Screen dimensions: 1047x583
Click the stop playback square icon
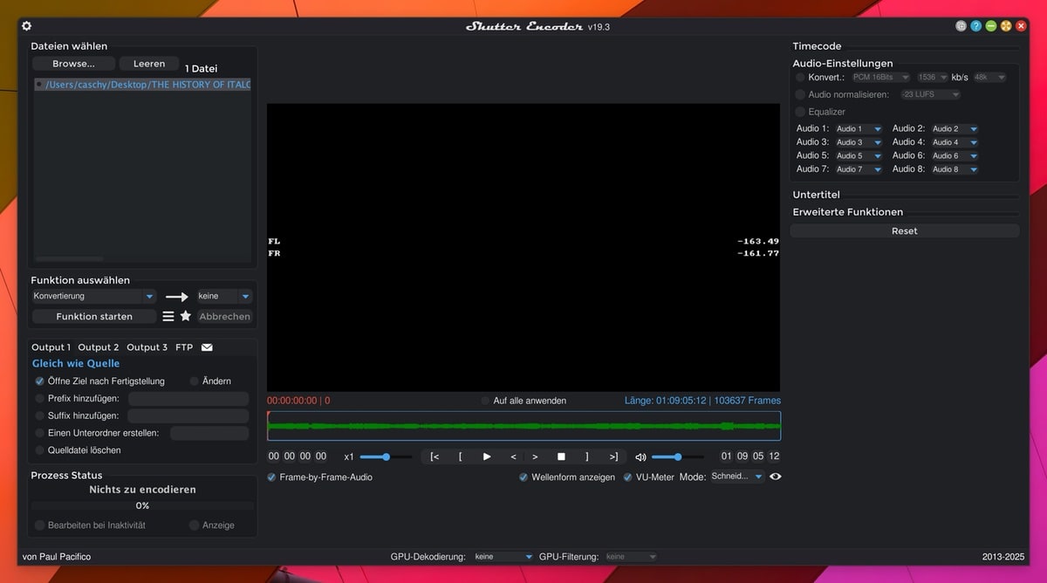pyautogui.click(x=561, y=456)
